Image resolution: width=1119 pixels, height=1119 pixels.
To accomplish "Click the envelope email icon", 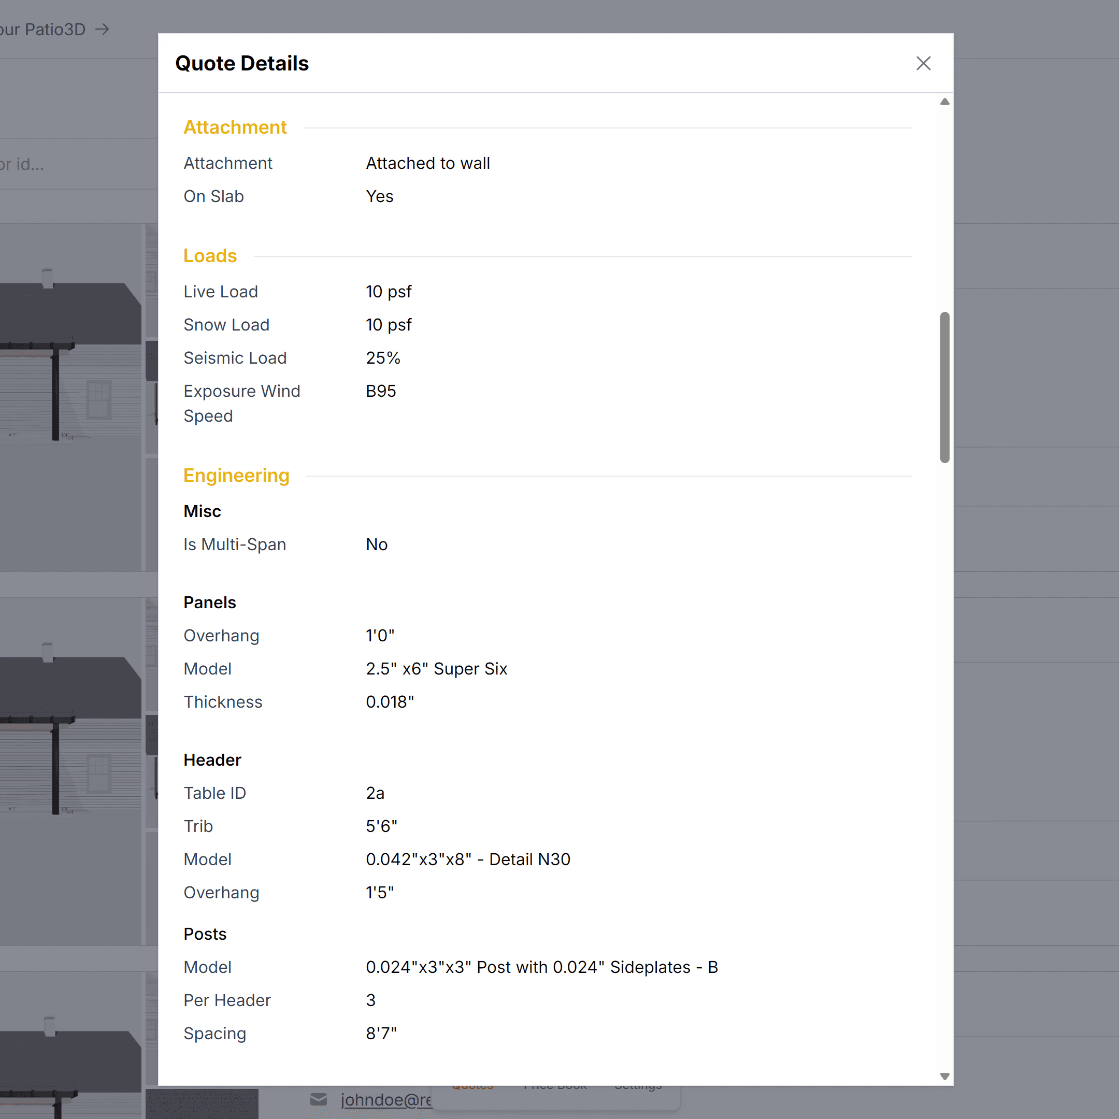I will click(319, 1099).
